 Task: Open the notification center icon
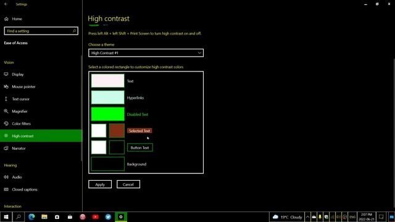click(x=381, y=216)
